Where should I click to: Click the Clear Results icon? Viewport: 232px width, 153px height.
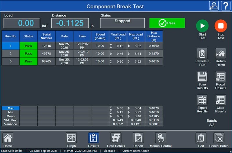221,100
